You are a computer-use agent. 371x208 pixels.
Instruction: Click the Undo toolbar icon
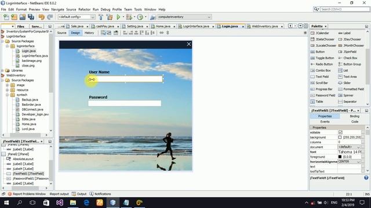coord(42,17)
